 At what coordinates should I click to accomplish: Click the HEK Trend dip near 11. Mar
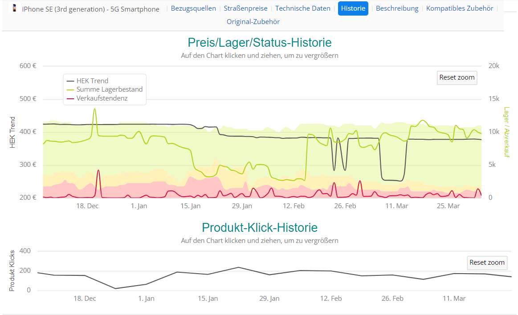click(x=392, y=180)
